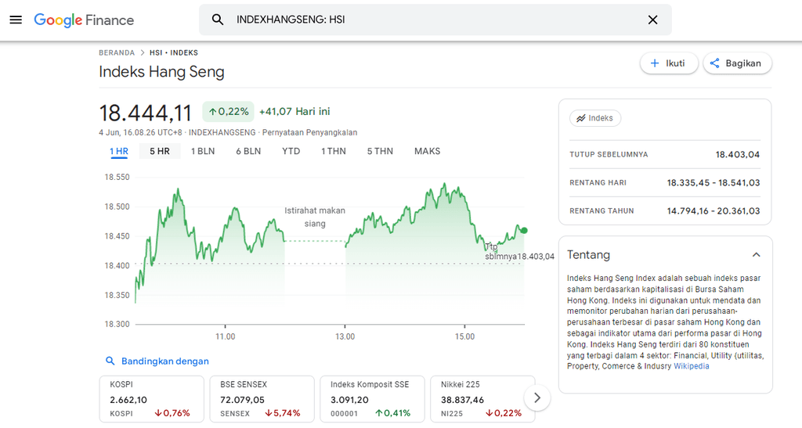The height and width of the screenshot is (428, 802).
Task: Click inside the search input field
Action: pyautogui.click(x=431, y=20)
